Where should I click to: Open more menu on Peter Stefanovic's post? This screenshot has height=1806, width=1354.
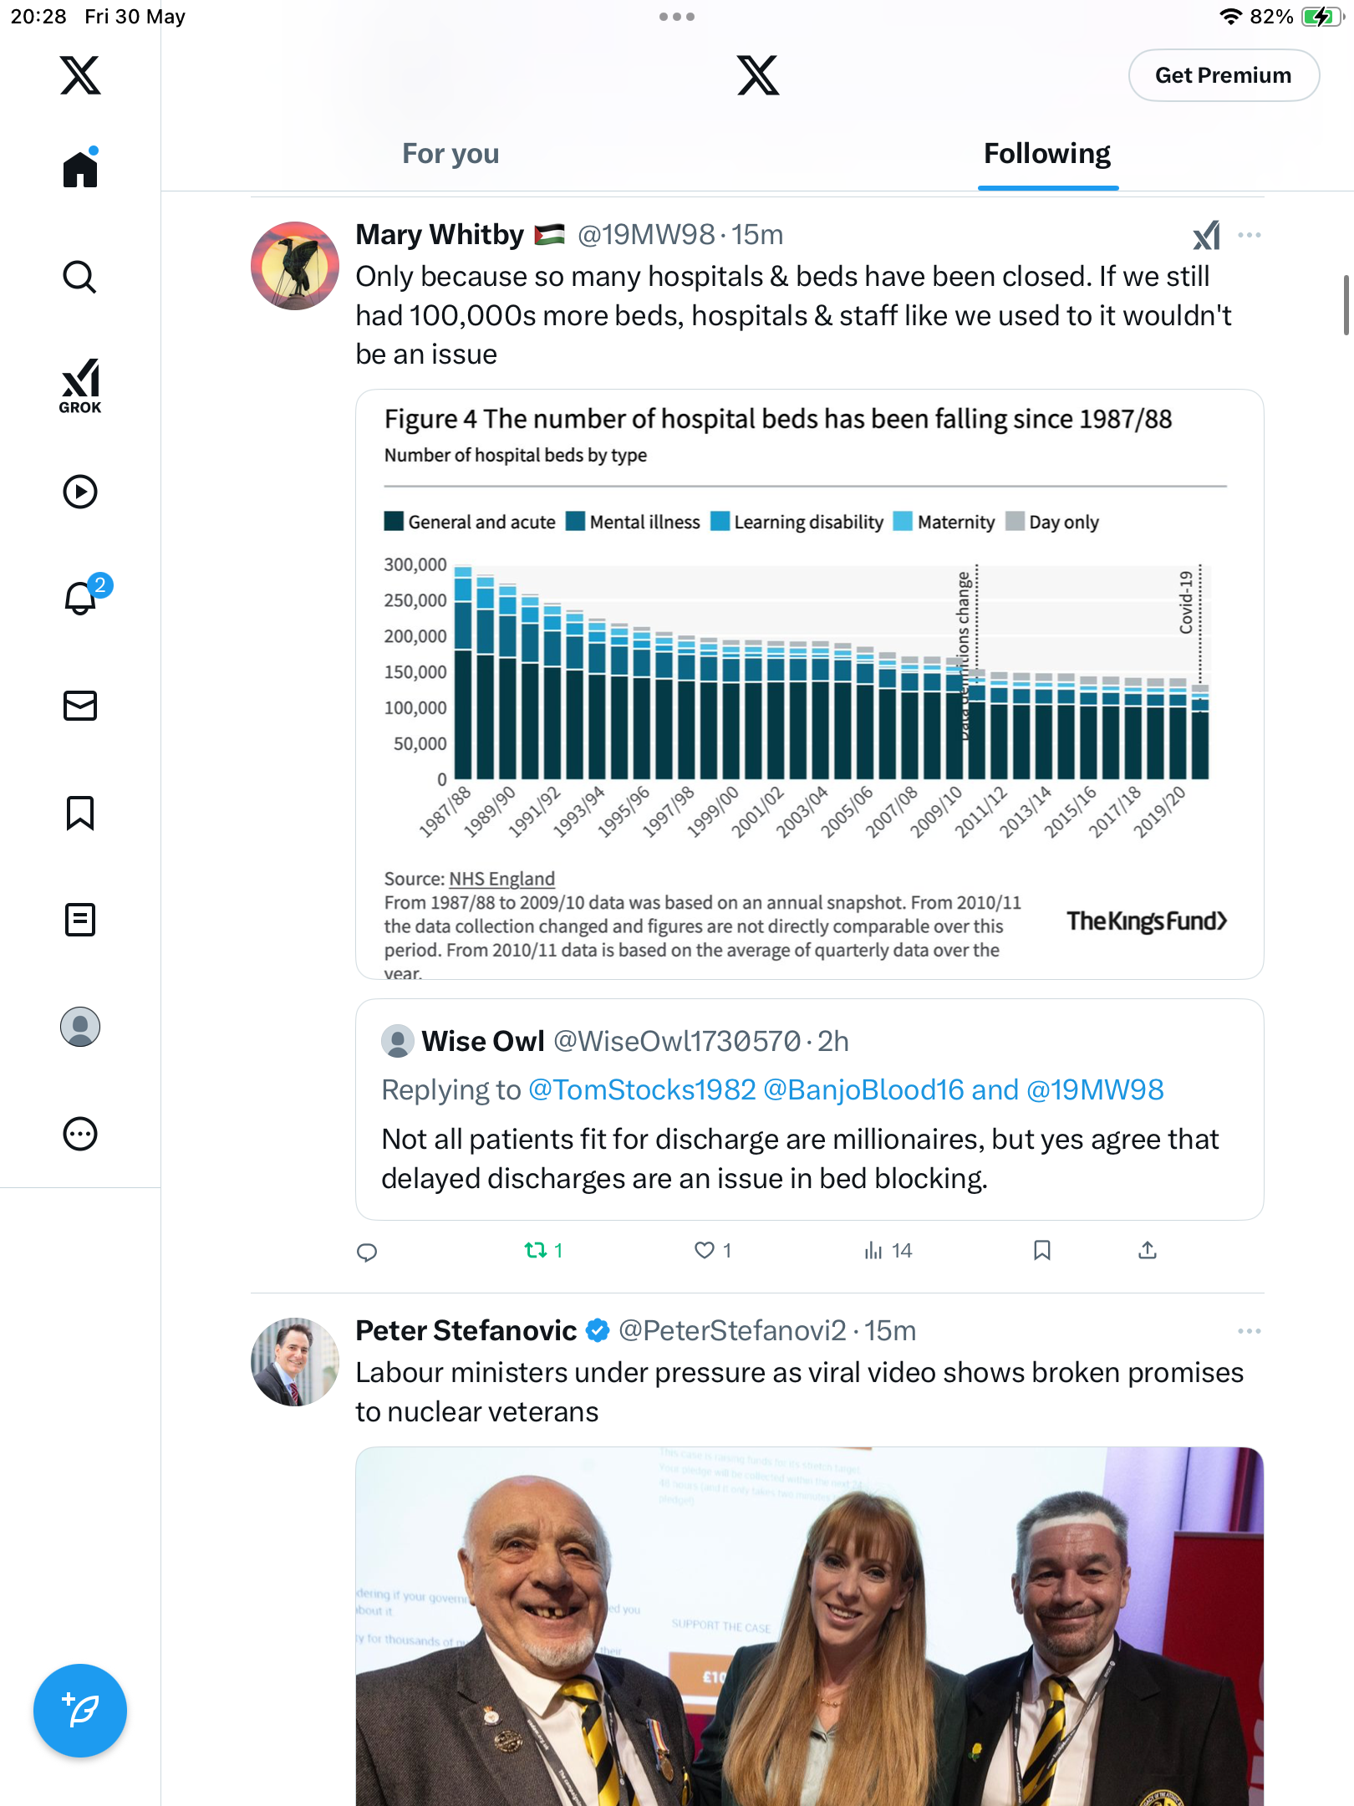[1250, 1330]
